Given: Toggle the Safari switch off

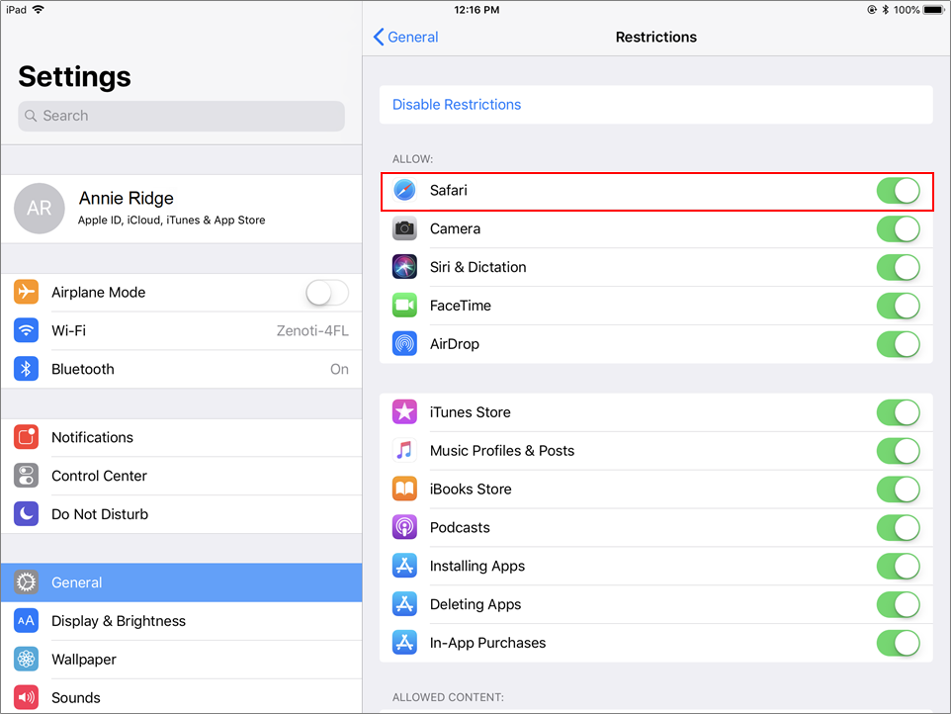Looking at the screenshot, I should 899,191.
